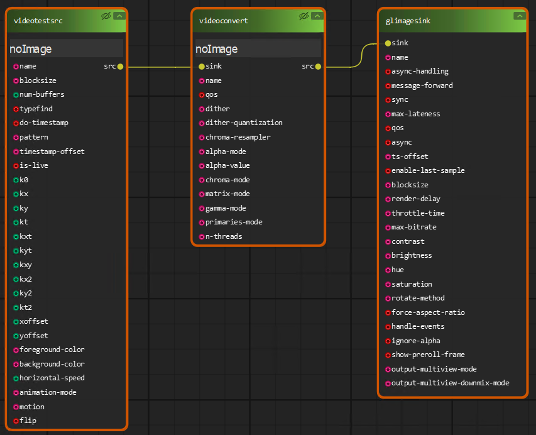Click the noImage field on videoconvert
Viewport: 536px width, 435px height.
(256, 48)
